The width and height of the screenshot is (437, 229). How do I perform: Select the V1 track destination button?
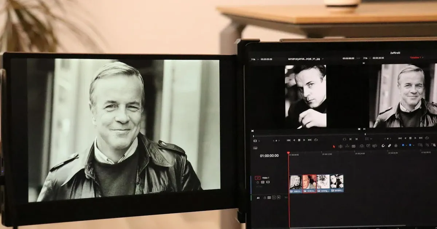point(257,178)
